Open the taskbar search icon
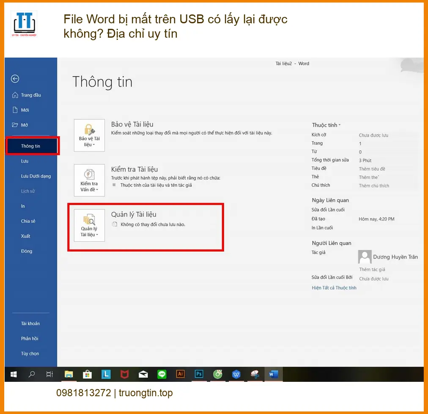The height and width of the screenshot is (414, 428). tap(32, 374)
